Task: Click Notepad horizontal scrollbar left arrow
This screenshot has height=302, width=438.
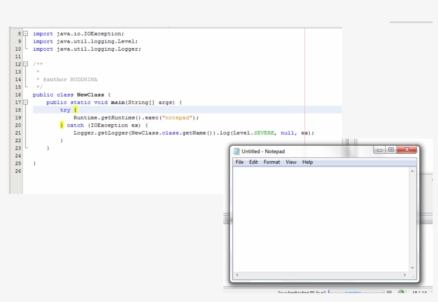Action: [237, 275]
